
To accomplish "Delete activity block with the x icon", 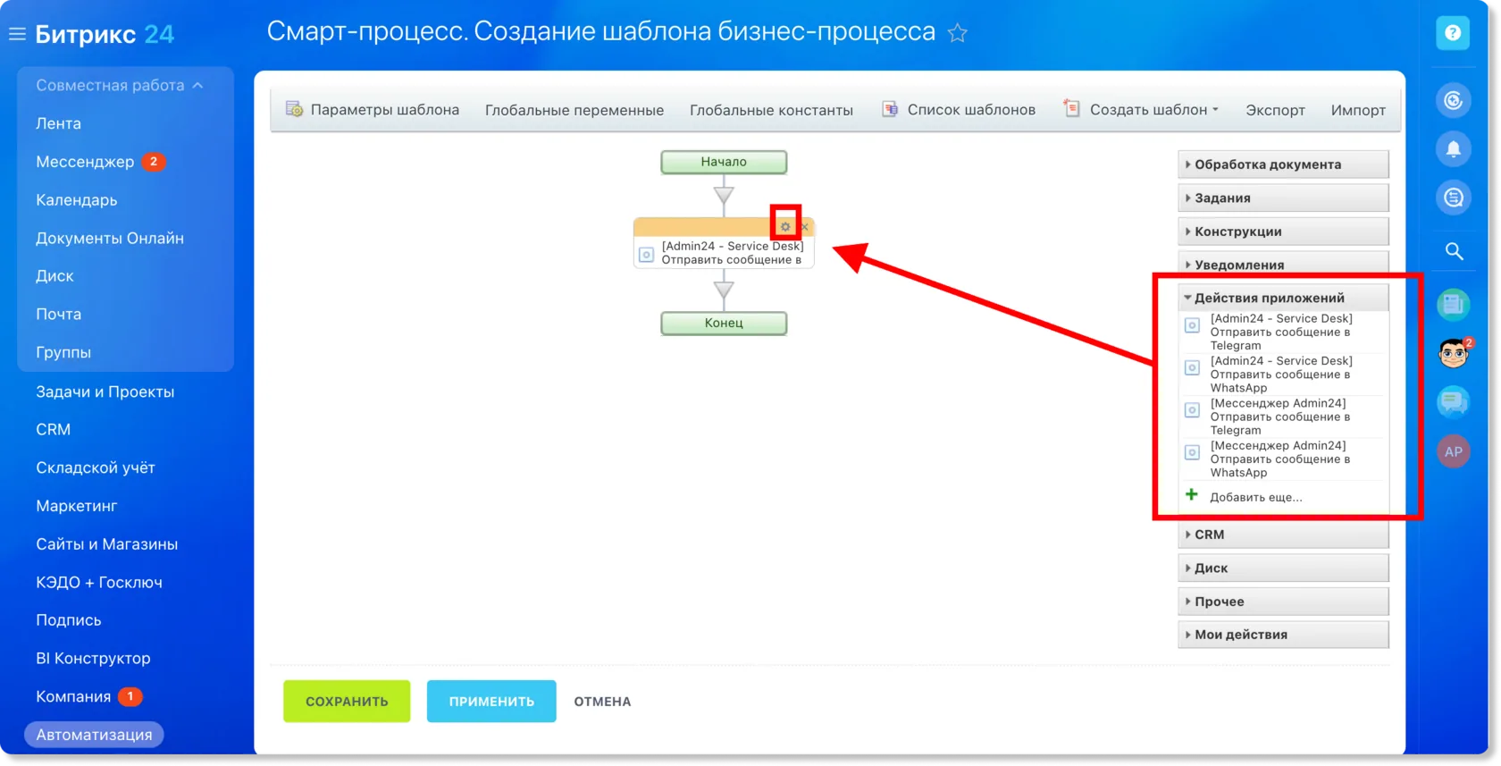I will coord(805,227).
